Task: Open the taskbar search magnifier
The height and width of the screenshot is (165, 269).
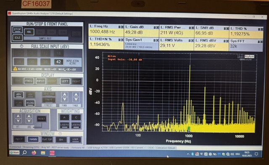Action: point(24,152)
